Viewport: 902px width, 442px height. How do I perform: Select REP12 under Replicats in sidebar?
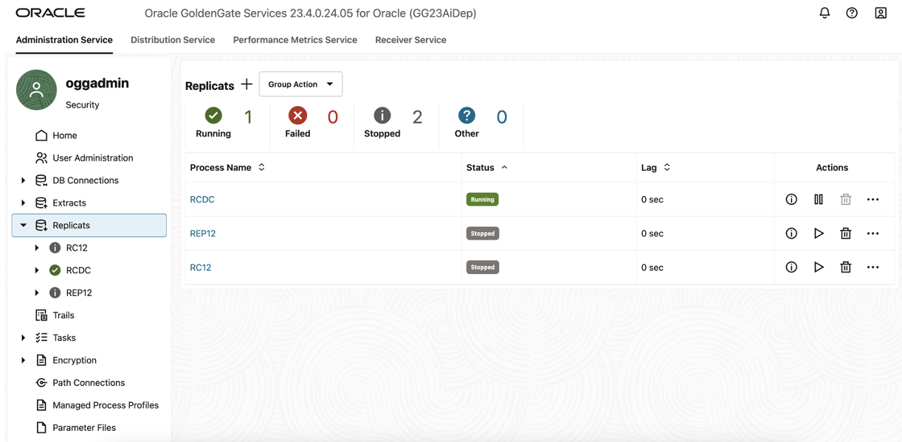coord(79,293)
